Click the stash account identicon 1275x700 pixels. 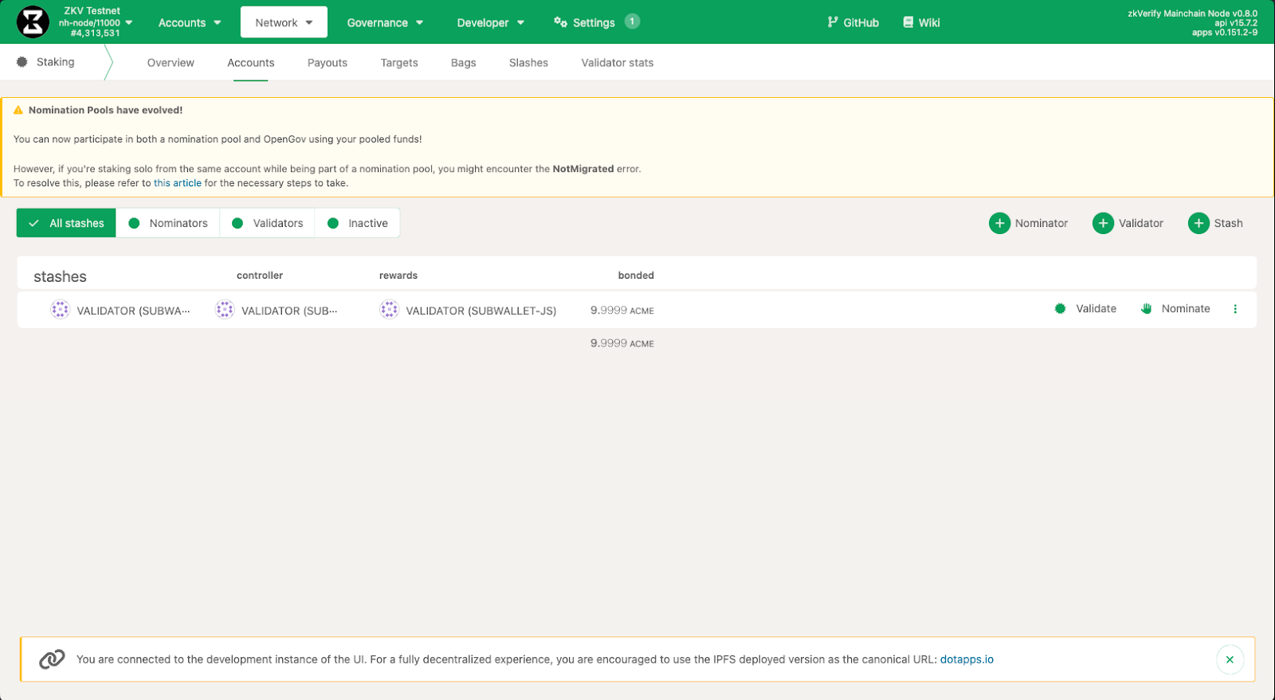[x=60, y=310]
